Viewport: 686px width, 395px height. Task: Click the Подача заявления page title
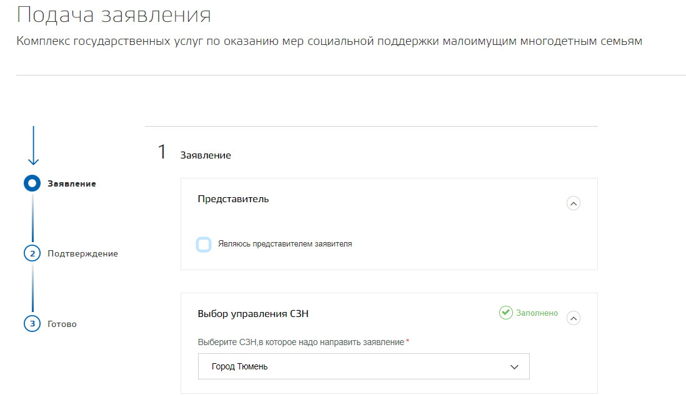pyautogui.click(x=114, y=15)
